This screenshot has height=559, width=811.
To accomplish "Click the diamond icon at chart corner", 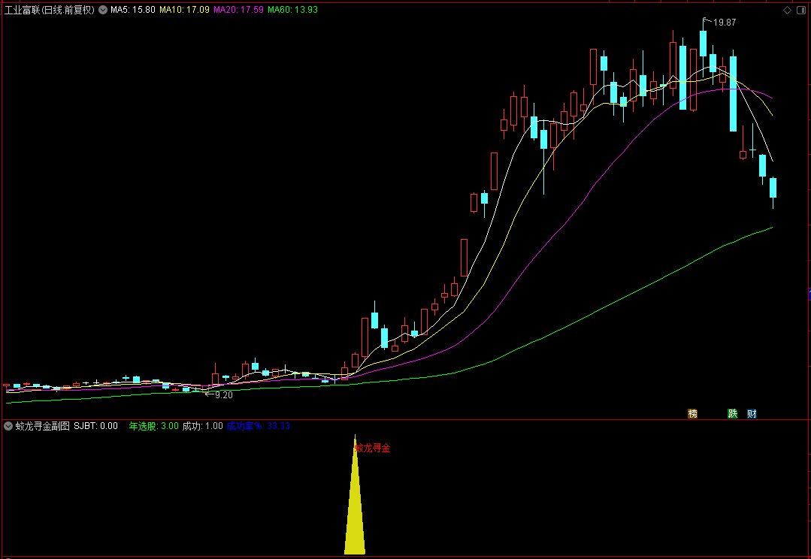I will pyautogui.click(x=787, y=10).
